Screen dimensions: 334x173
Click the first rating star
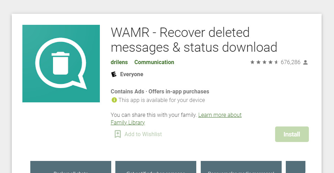point(252,62)
